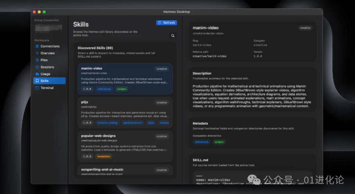The width and height of the screenshot is (355, 194).
Task: Click the Skills book icon
Action: [37, 81]
